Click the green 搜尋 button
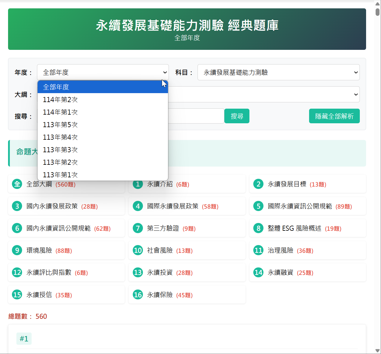Viewport: 381px width, 354px height. pyautogui.click(x=237, y=116)
